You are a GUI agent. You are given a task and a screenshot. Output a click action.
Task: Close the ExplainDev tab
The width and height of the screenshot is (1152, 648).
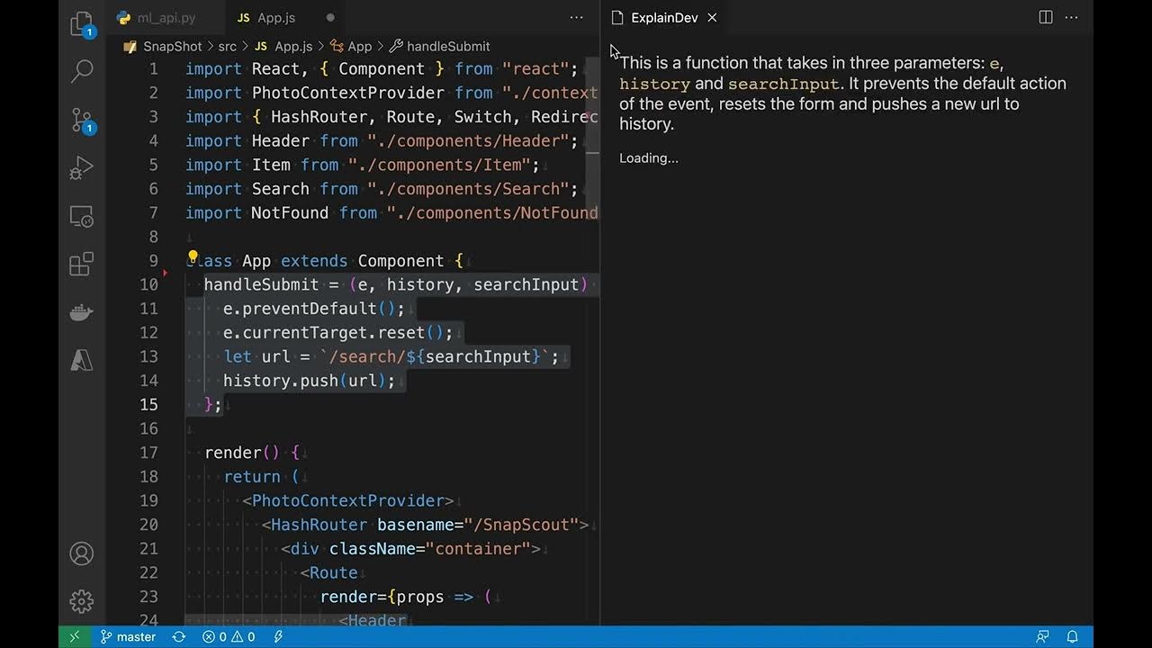(712, 17)
